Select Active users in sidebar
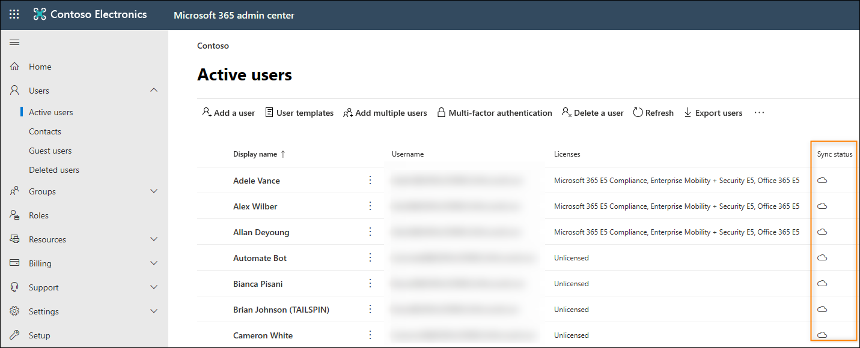 tap(51, 112)
